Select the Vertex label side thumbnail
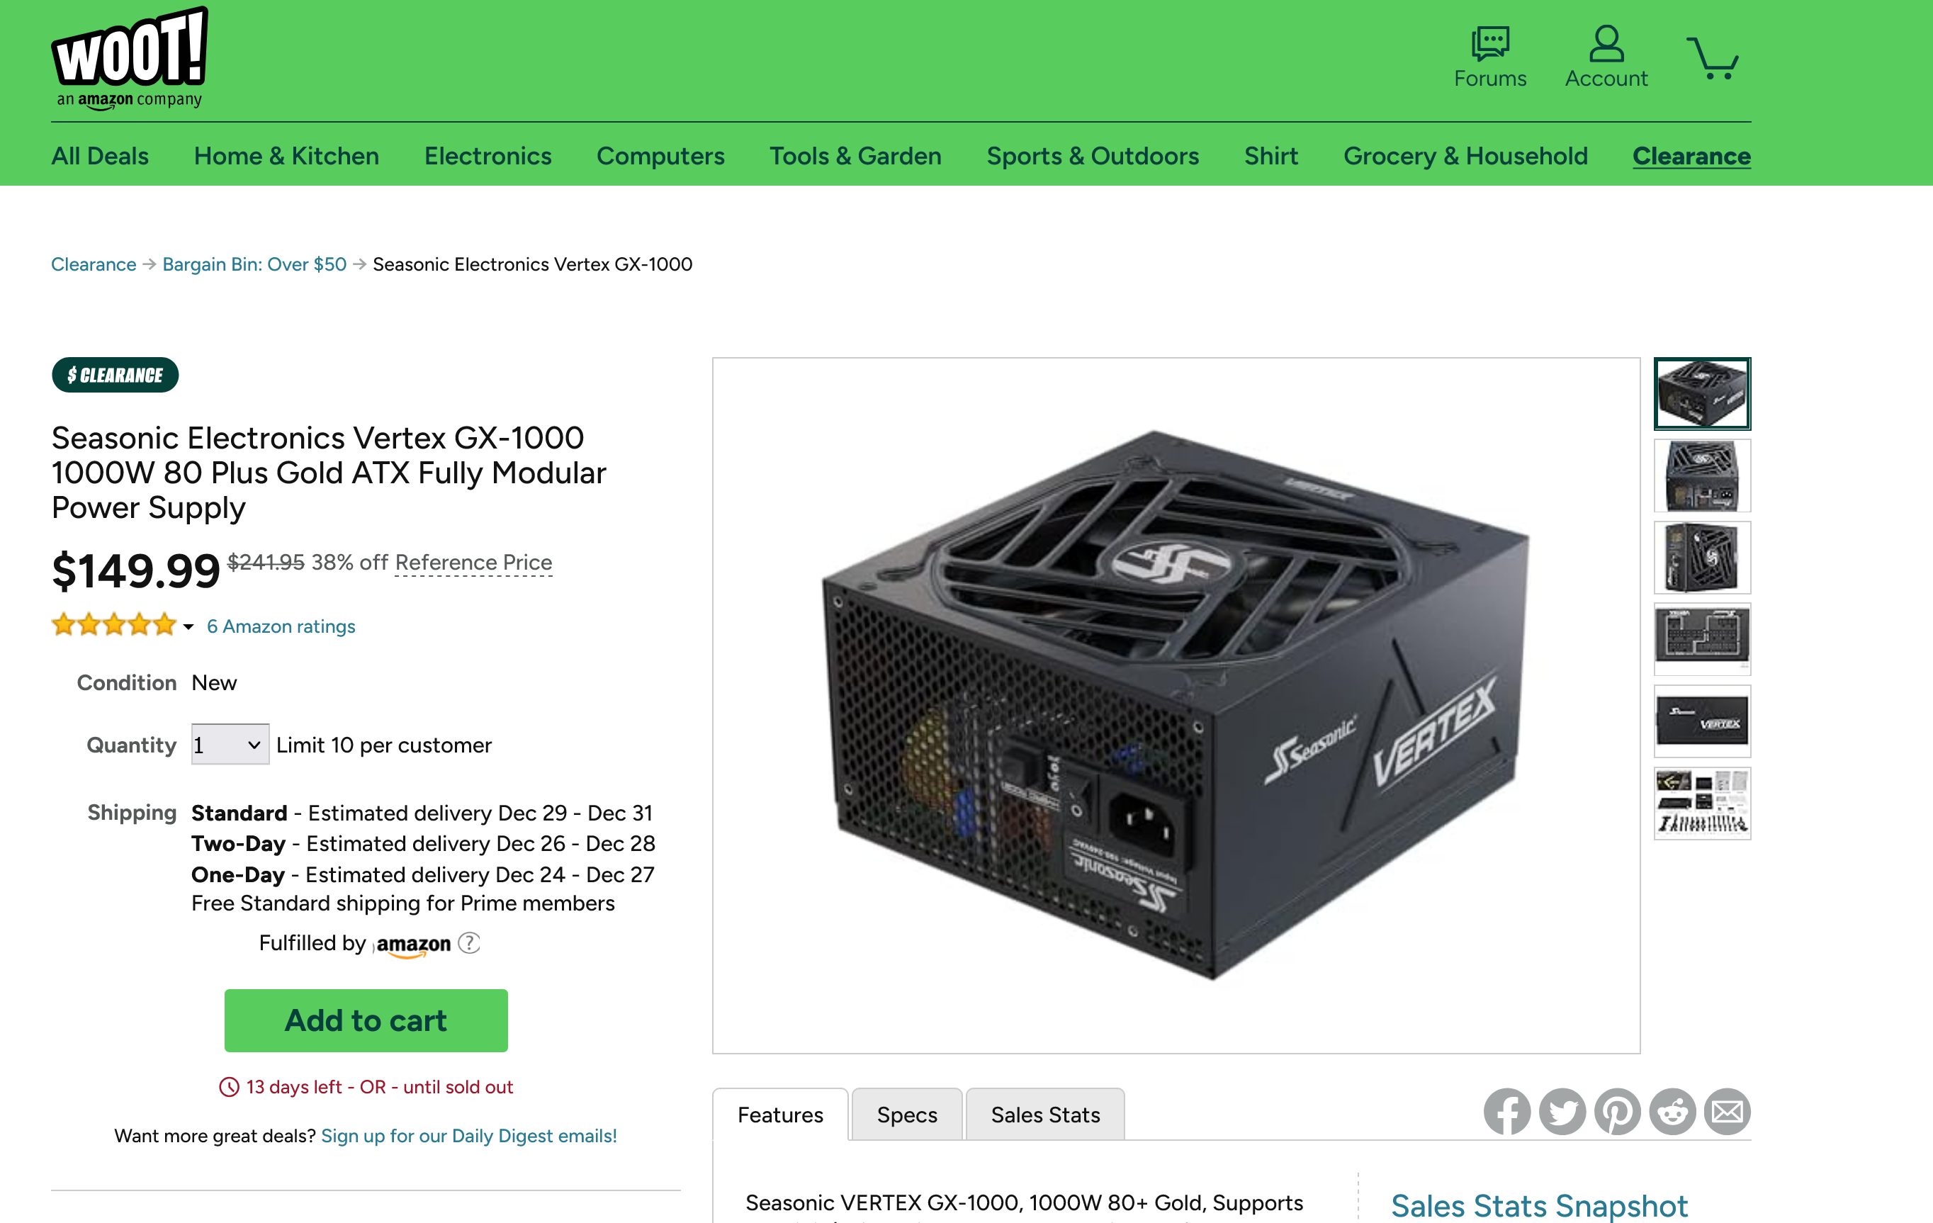Screen dimensions: 1933x1223 pyautogui.click(x=1702, y=721)
